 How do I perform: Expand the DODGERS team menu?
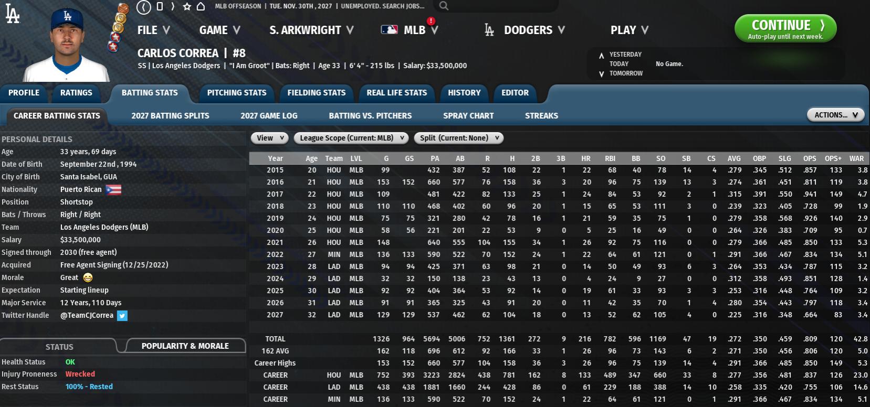tap(534, 30)
